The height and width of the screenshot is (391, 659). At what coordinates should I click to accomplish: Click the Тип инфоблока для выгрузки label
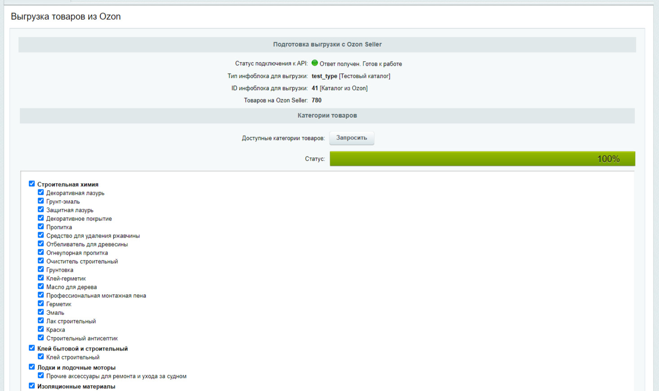[x=268, y=76]
